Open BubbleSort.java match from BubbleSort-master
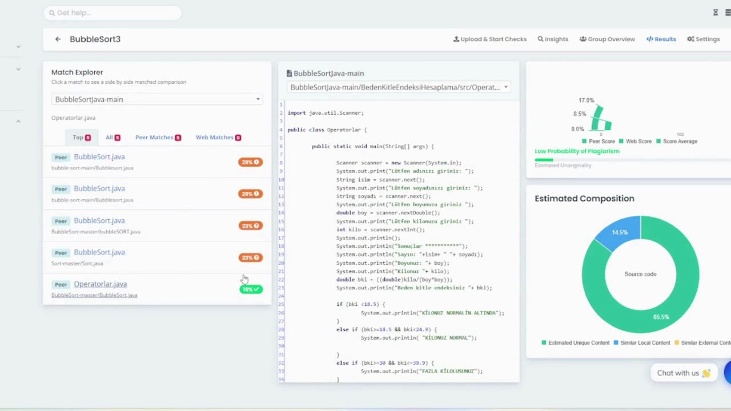The image size is (731, 411). coord(99,220)
